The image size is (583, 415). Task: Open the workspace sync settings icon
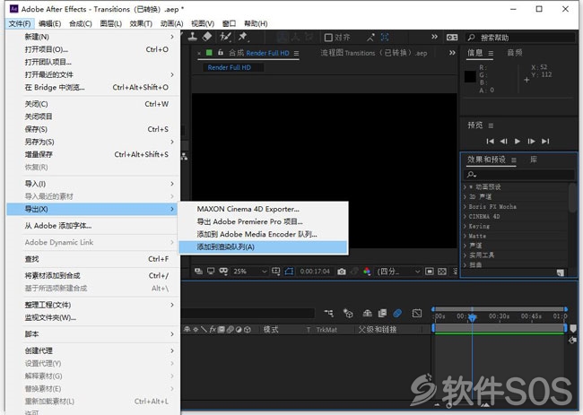coord(452,37)
